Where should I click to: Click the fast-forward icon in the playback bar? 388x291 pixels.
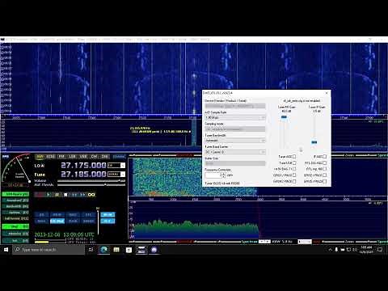tap(82, 195)
